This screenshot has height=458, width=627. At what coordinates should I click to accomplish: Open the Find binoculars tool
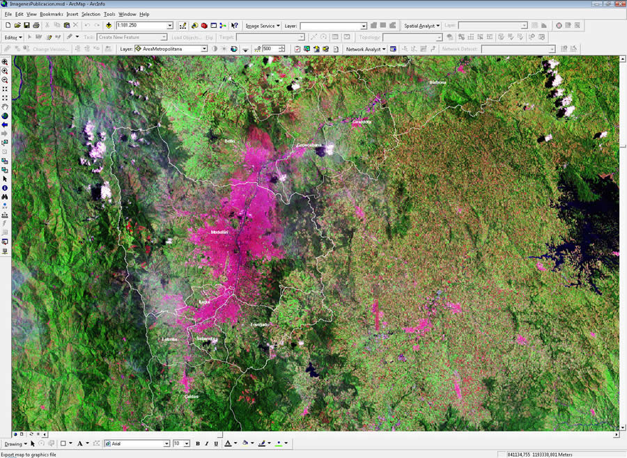pyautogui.click(x=5, y=197)
